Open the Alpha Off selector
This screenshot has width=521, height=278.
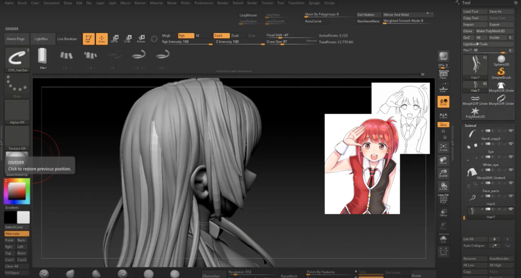[17, 112]
